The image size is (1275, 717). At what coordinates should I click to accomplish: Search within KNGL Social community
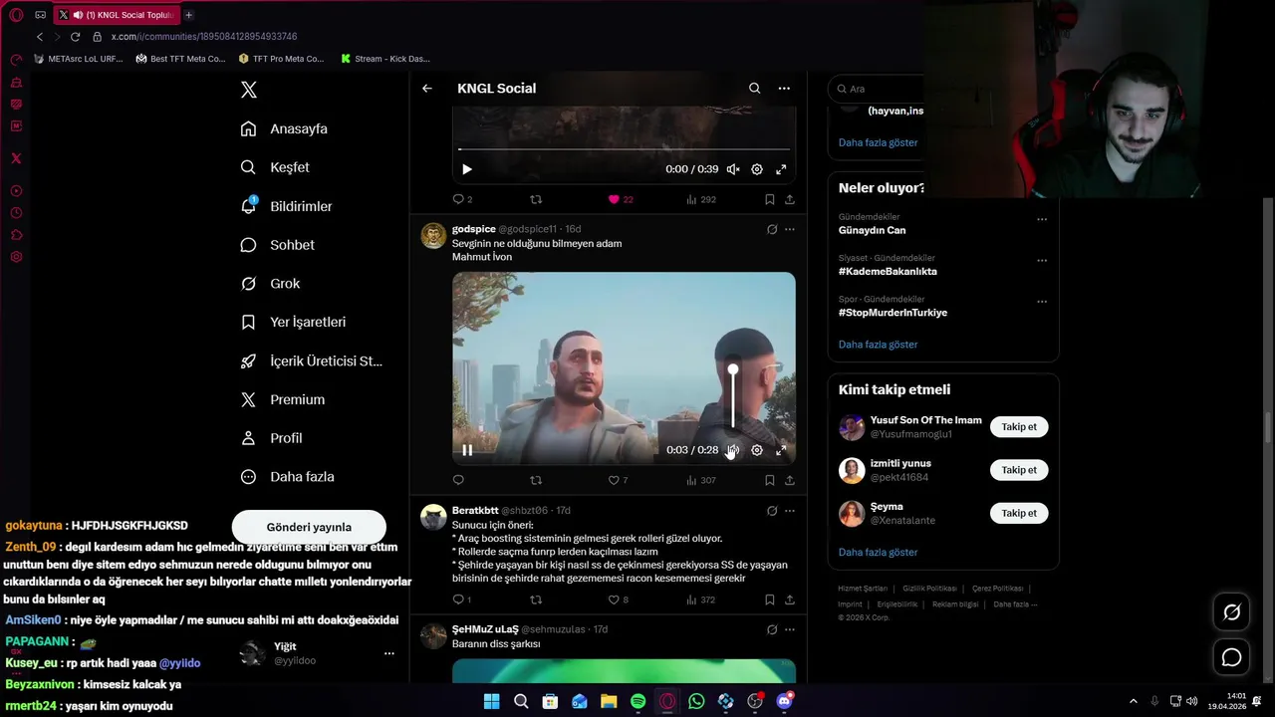755,89
